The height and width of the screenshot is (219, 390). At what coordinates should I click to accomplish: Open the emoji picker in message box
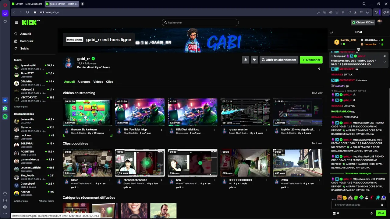click(382, 205)
